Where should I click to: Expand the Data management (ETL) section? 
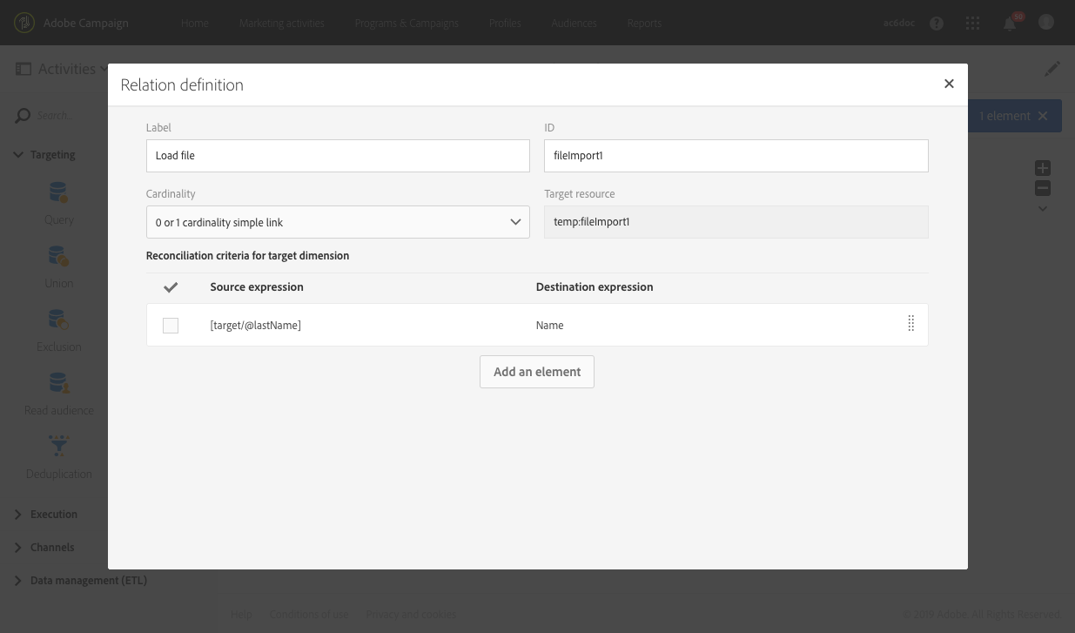coord(88,581)
